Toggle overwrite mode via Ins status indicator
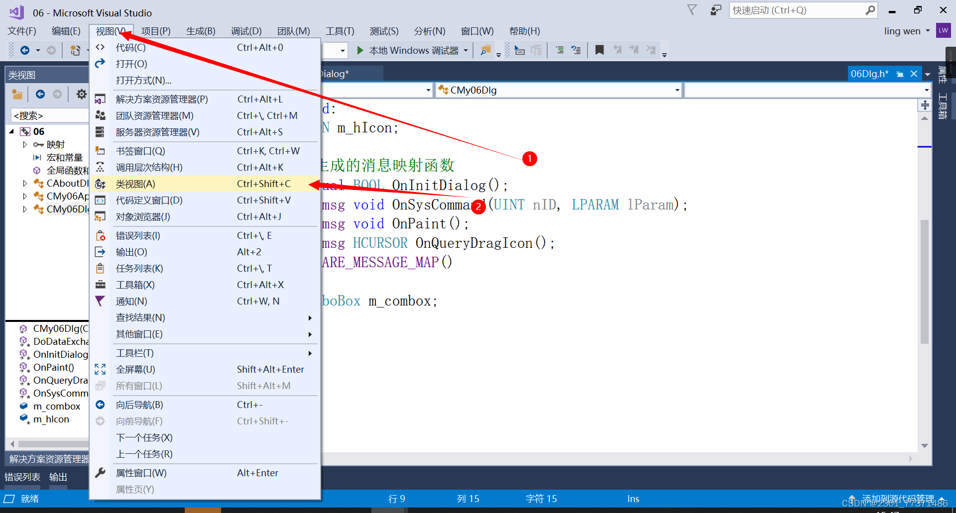Screen dimensions: 956x513 632,498
